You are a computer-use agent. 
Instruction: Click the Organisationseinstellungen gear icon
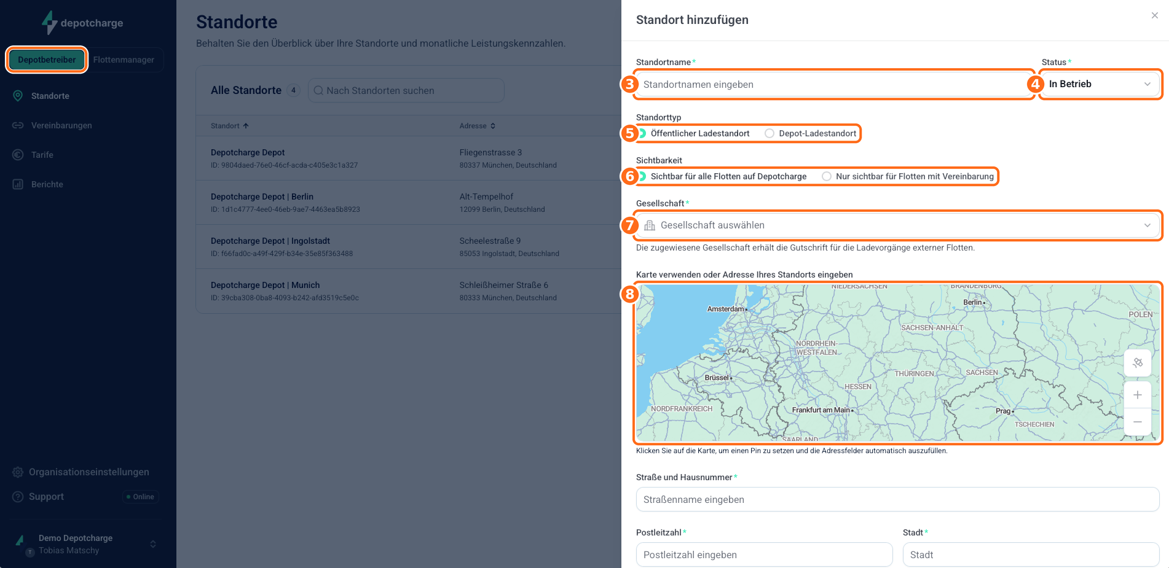(x=18, y=472)
